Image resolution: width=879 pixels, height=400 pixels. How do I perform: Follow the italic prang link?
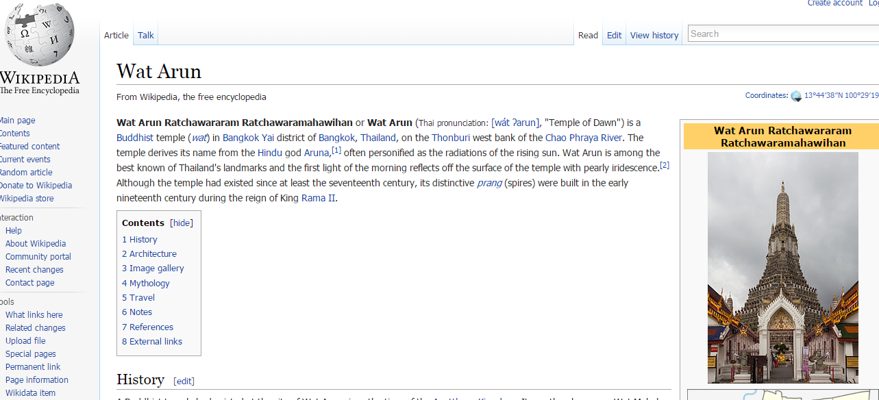[x=489, y=183]
